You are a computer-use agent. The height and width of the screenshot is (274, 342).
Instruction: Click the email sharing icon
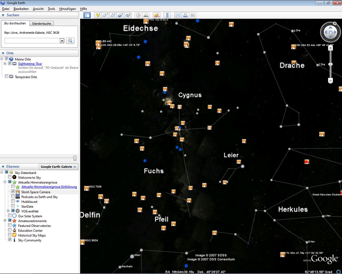pyautogui.click(x=178, y=15)
